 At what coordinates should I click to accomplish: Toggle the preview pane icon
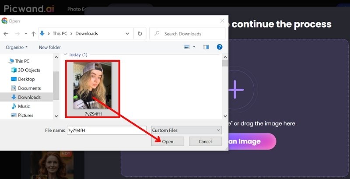[x=206, y=47]
